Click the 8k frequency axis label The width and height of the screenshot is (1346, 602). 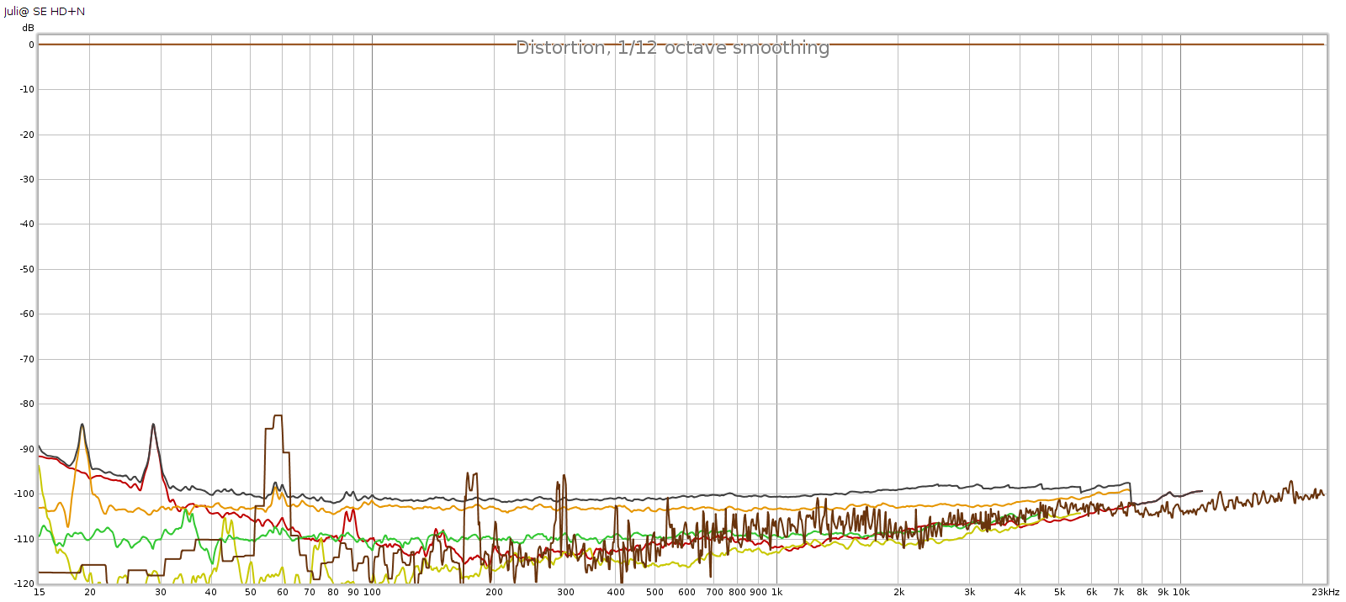pyautogui.click(x=1142, y=592)
